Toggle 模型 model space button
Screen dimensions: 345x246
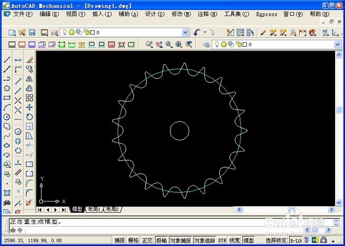coord(248,240)
